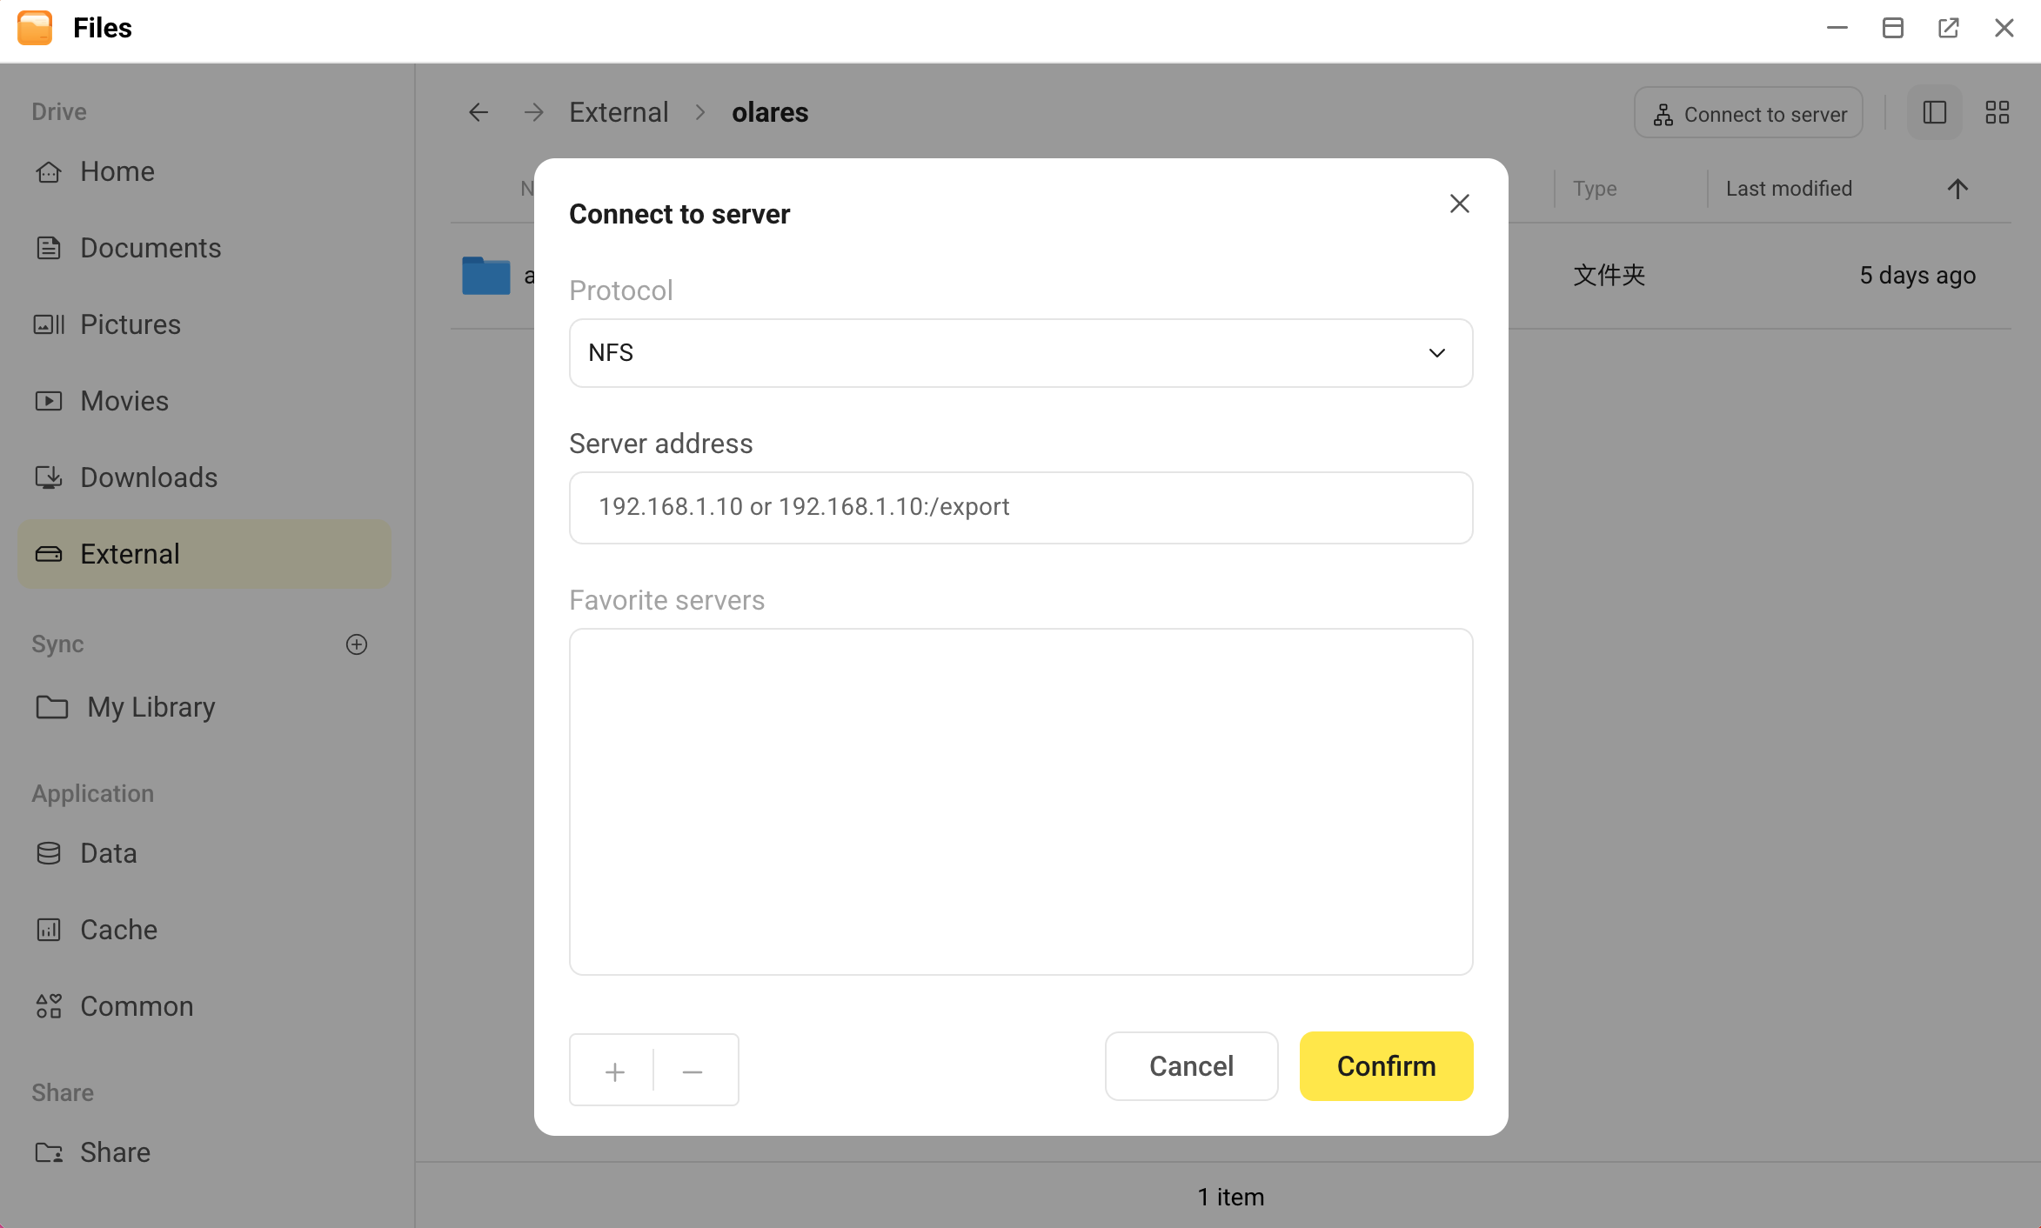The width and height of the screenshot is (2041, 1228).
Task: Remove favorite server with minus button
Action: click(x=693, y=1071)
